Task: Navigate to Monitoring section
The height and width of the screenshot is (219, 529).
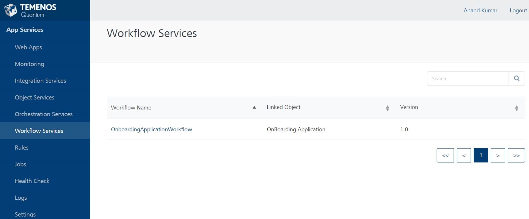Action: [30, 64]
